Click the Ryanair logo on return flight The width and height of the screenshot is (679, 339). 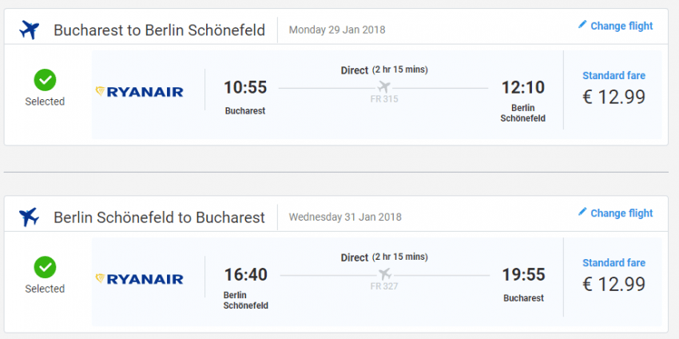point(140,279)
